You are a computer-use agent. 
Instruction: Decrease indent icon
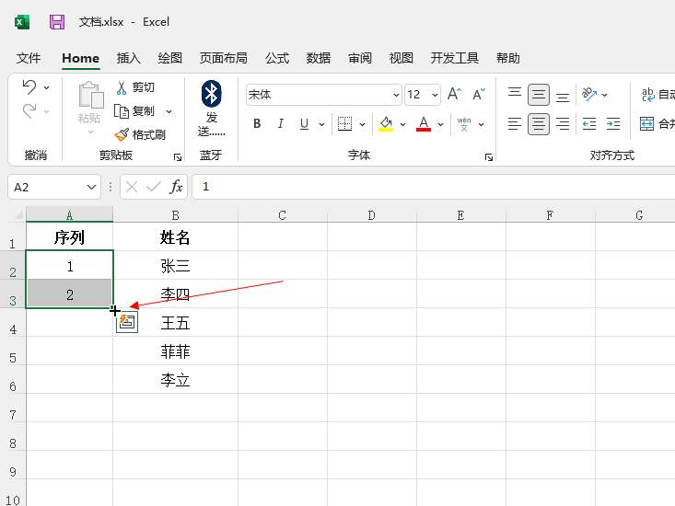click(589, 124)
